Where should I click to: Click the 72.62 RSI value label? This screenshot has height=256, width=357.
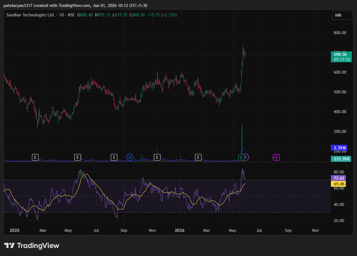click(x=339, y=178)
